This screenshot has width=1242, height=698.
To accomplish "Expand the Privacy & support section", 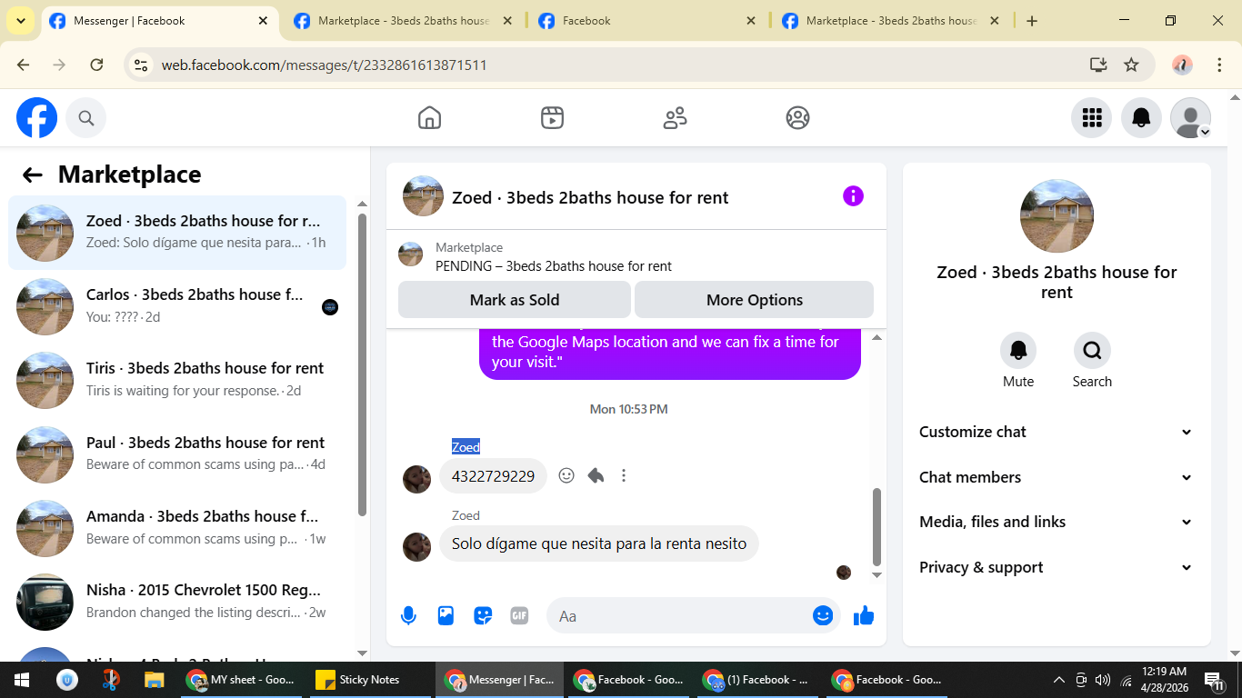I will 1057,567.
